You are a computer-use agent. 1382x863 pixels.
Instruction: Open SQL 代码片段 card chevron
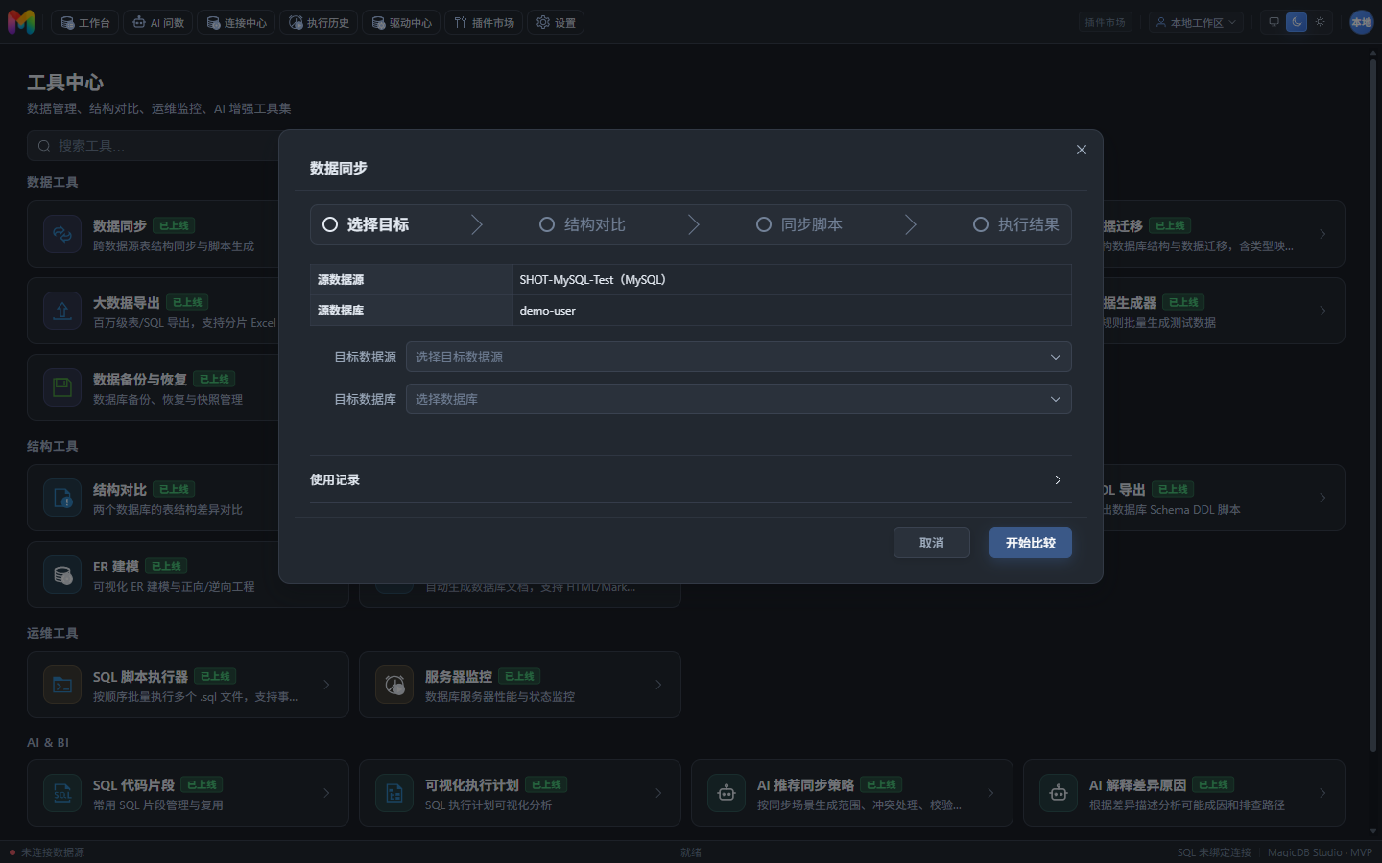[x=326, y=793]
